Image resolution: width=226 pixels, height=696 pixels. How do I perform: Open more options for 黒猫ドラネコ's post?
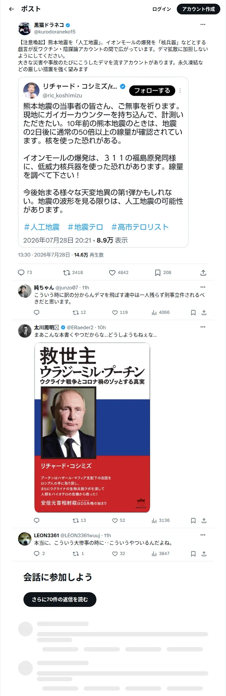(x=203, y=24)
